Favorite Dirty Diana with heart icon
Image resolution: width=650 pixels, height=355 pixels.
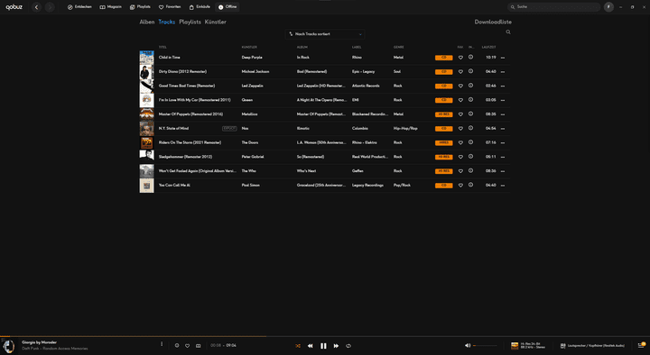pos(460,71)
